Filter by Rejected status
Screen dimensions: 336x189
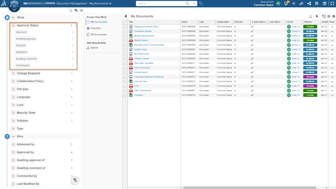[21, 46]
